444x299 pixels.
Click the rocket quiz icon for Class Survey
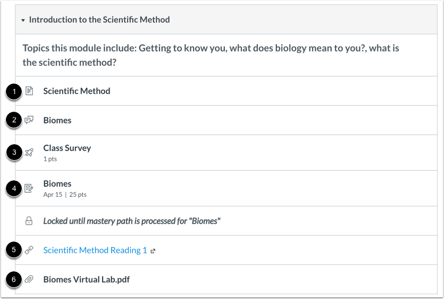[29, 153]
